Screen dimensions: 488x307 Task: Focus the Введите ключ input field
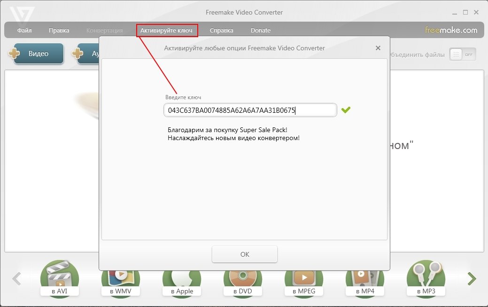coord(250,110)
